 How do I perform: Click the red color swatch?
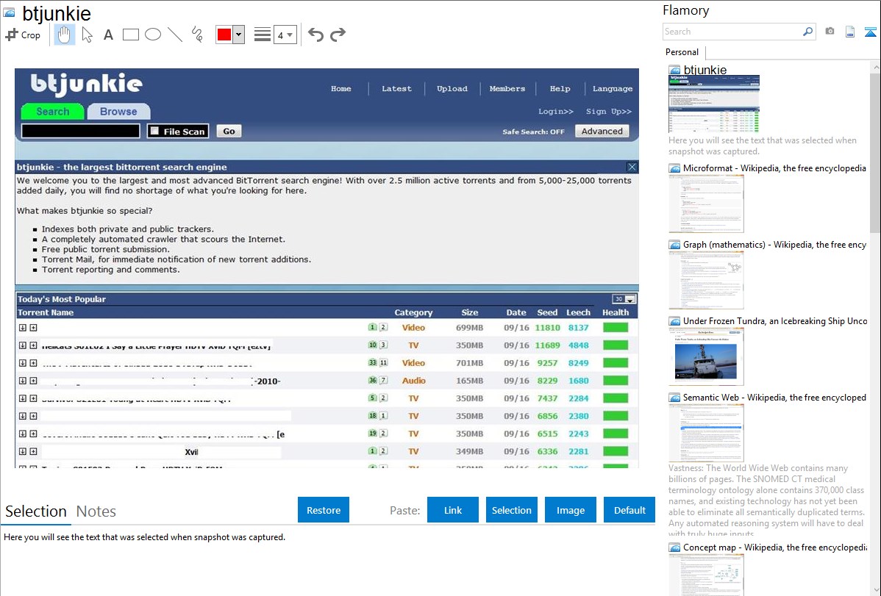point(224,35)
